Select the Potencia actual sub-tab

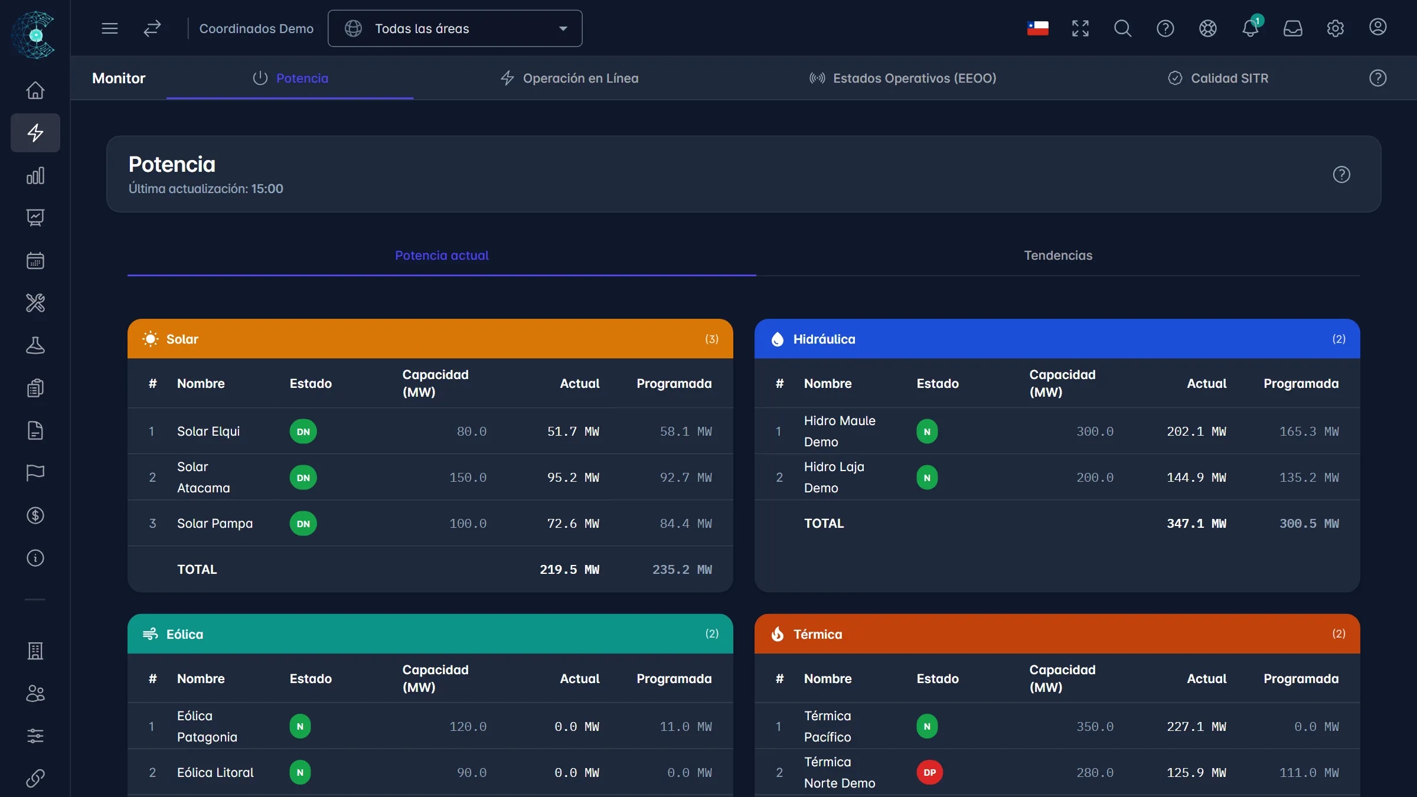coord(442,255)
